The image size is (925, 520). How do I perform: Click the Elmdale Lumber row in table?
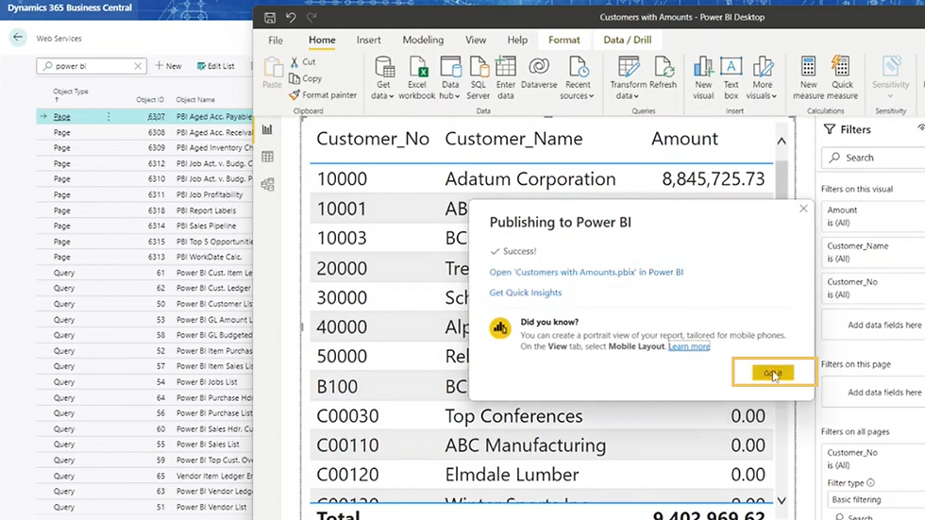click(x=541, y=475)
